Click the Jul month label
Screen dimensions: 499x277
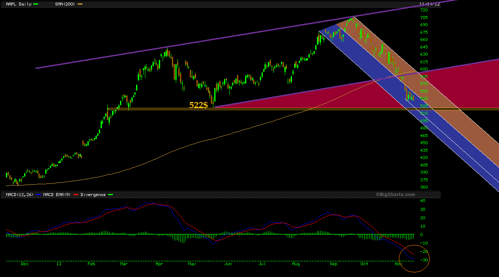262,264
